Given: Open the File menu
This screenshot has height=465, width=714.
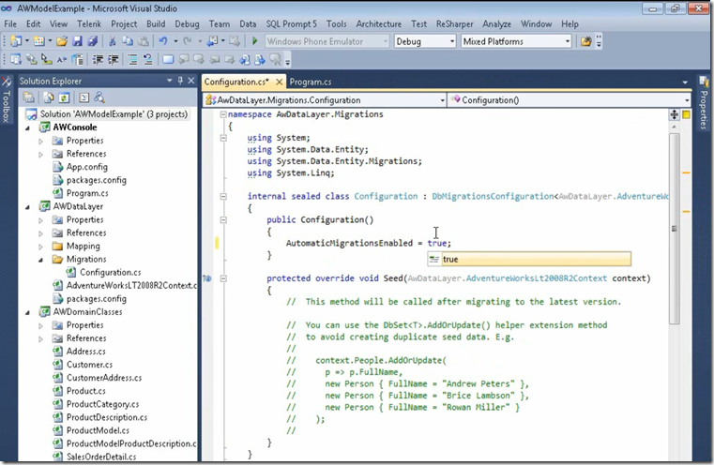Looking at the screenshot, I should [10, 24].
